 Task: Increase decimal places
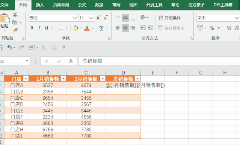click(229, 28)
